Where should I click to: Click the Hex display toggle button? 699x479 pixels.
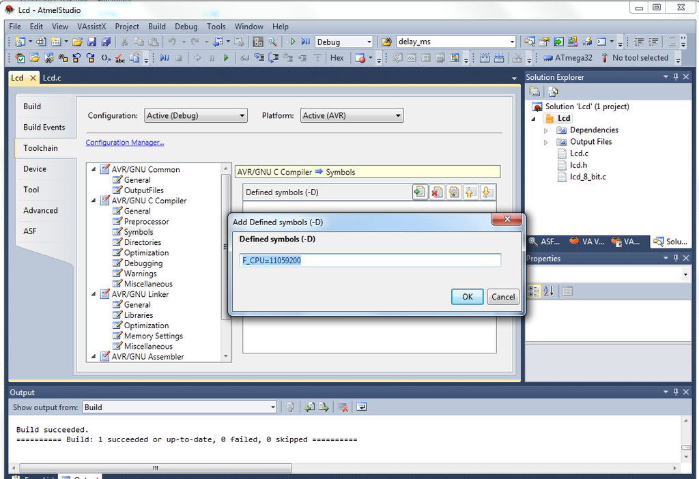click(x=337, y=58)
